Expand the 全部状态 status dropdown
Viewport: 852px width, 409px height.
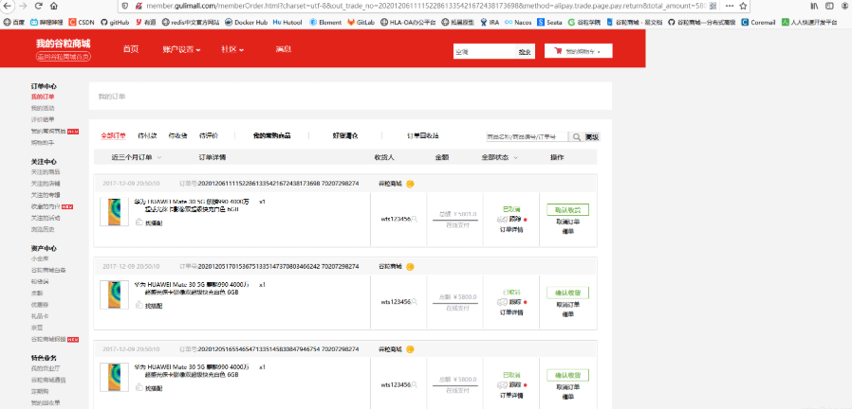click(499, 157)
